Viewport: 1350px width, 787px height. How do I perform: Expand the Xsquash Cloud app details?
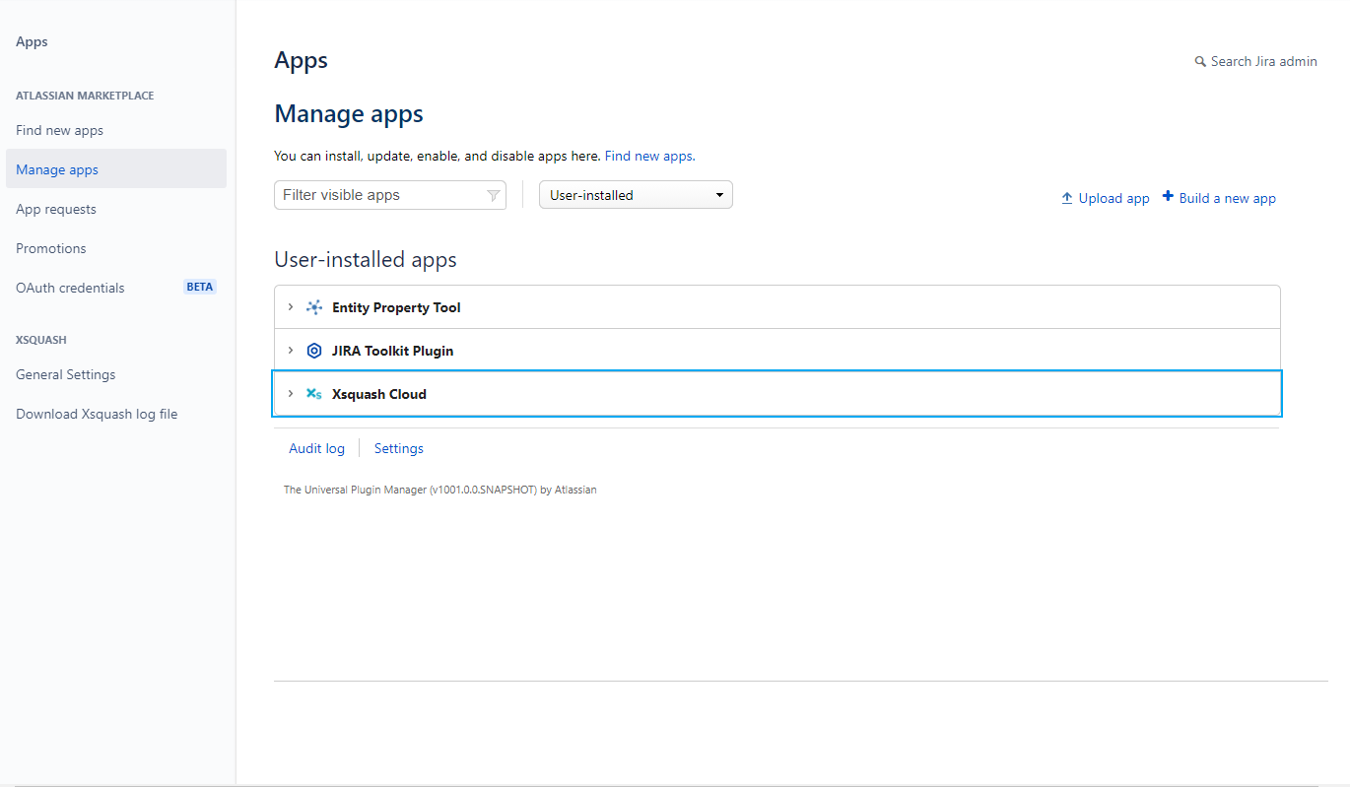point(290,393)
